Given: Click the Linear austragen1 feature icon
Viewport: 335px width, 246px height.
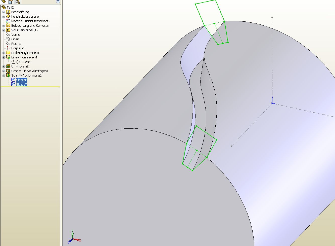Looking at the screenshot, I should (x=8, y=57).
